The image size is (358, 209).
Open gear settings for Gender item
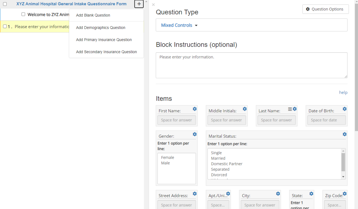point(195,134)
